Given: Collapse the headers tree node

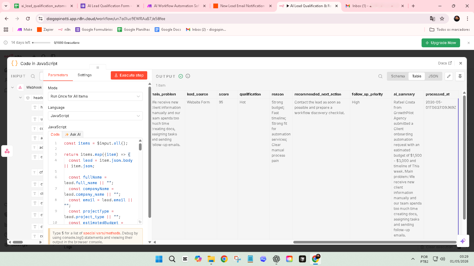Looking at the screenshot, I should pos(20,98).
